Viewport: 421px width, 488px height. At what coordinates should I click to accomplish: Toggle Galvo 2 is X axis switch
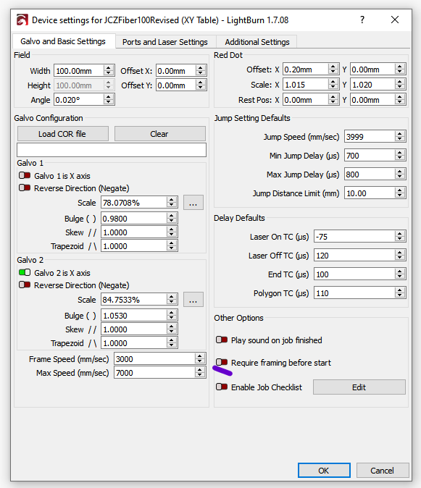(25, 273)
